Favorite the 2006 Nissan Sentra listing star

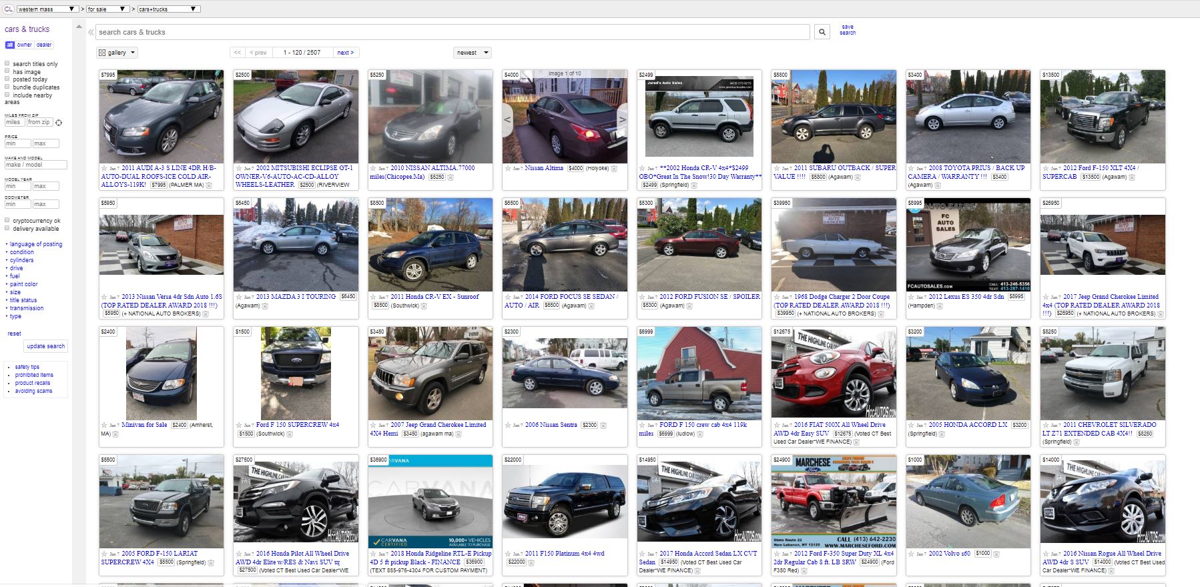[507, 425]
